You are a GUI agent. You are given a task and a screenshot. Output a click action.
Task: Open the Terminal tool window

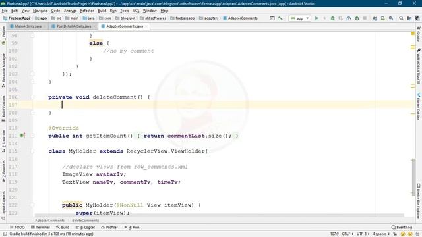(41, 227)
